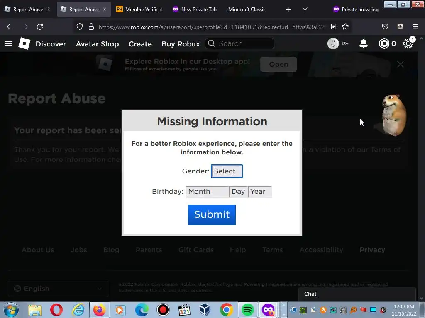This screenshot has height=318, width=425.
Task: Toggle Reader View in the address bar
Action: click(x=334, y=27)
